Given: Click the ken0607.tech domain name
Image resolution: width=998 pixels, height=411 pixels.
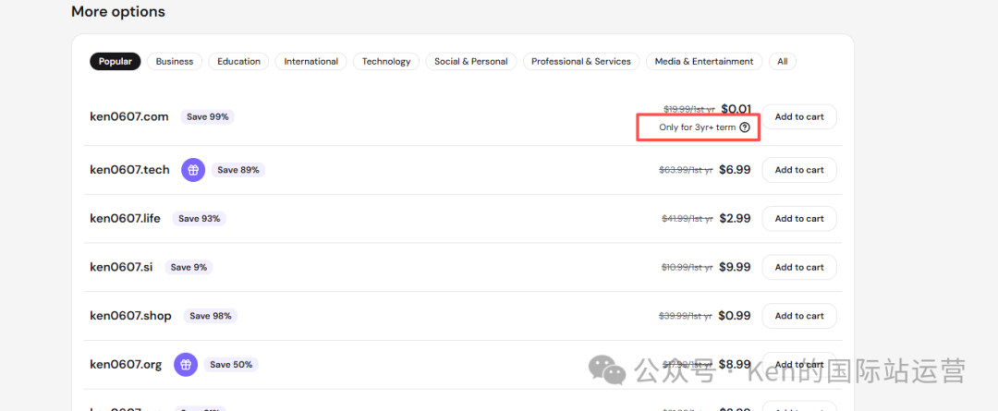Looking at the screenshot, I should [x=130, y=170].
